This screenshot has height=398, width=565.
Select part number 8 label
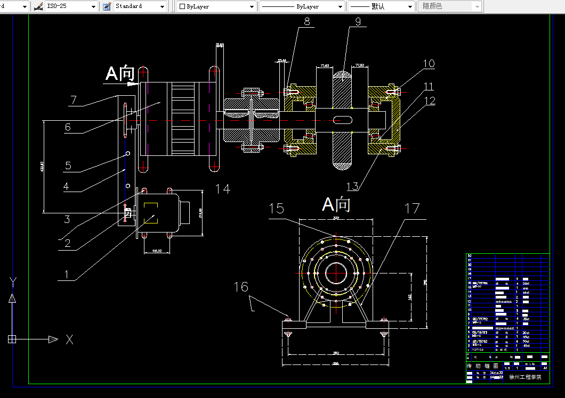[307, 22]
